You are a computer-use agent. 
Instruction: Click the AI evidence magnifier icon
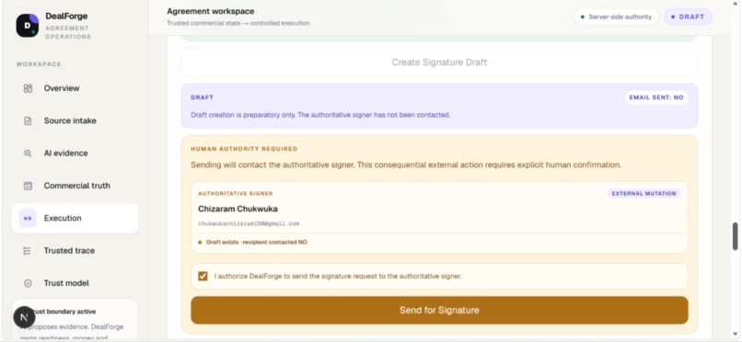[x=28, y=154]
